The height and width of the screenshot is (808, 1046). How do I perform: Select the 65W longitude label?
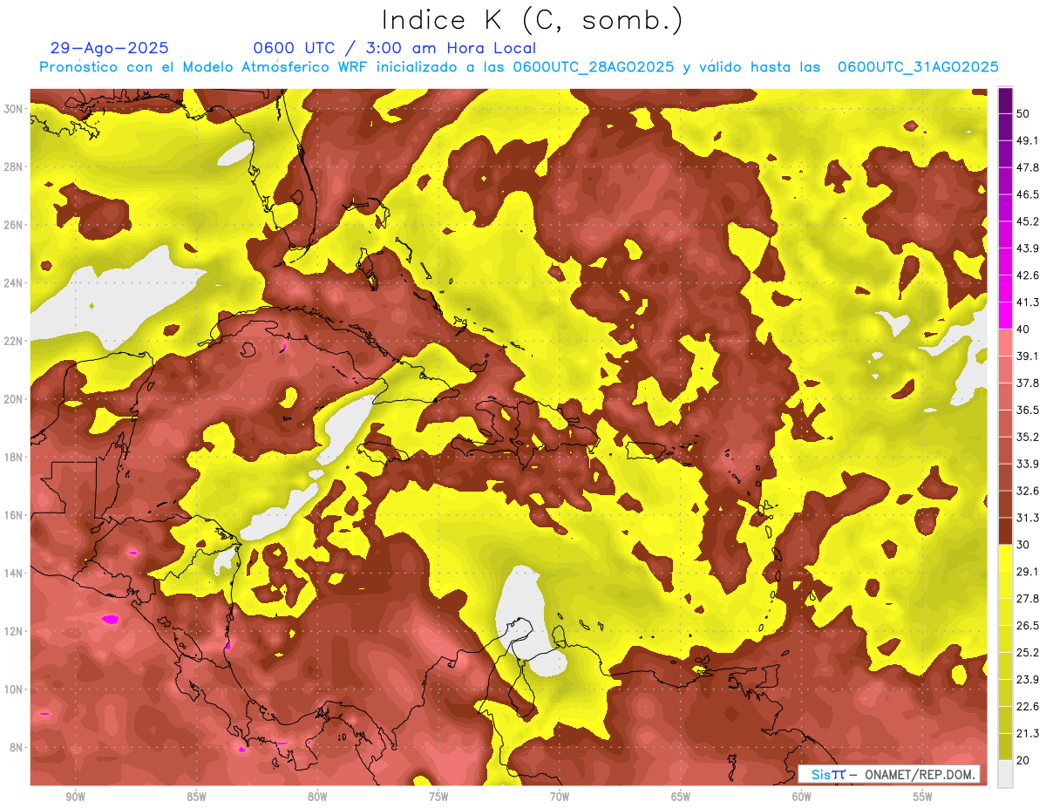coord(681,798)
